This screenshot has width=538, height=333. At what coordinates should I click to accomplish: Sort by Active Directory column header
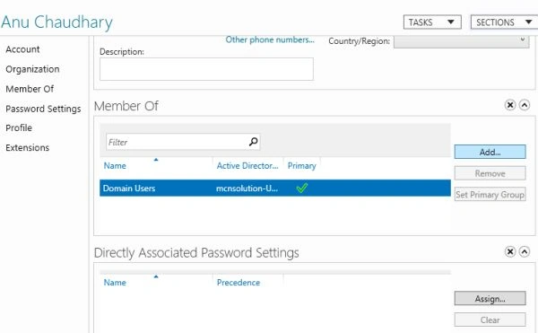pos(247,166)
